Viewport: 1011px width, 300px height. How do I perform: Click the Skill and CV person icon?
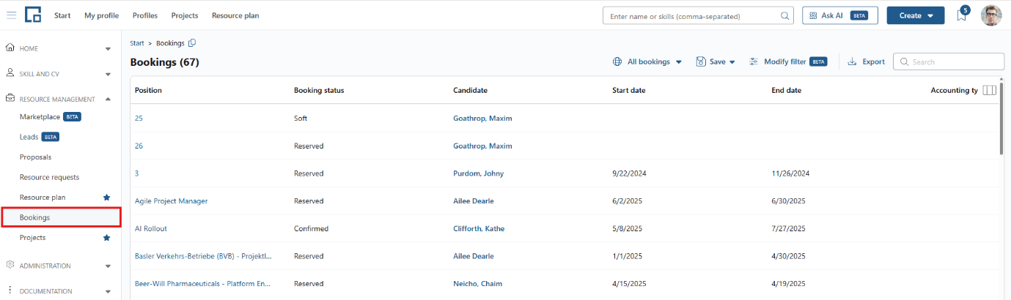(10, 73)
